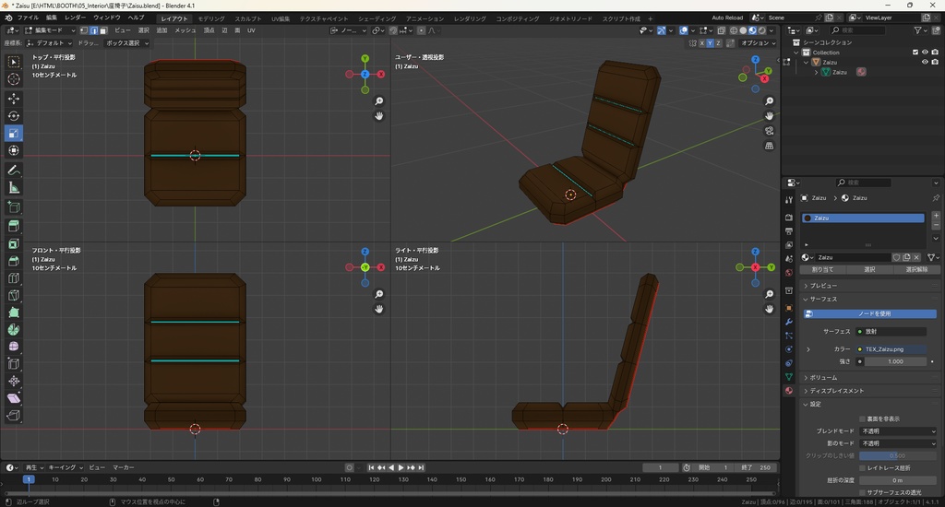Choose the Measure tool
Viewport: 945px width, 507px height.
pos(14,188)
